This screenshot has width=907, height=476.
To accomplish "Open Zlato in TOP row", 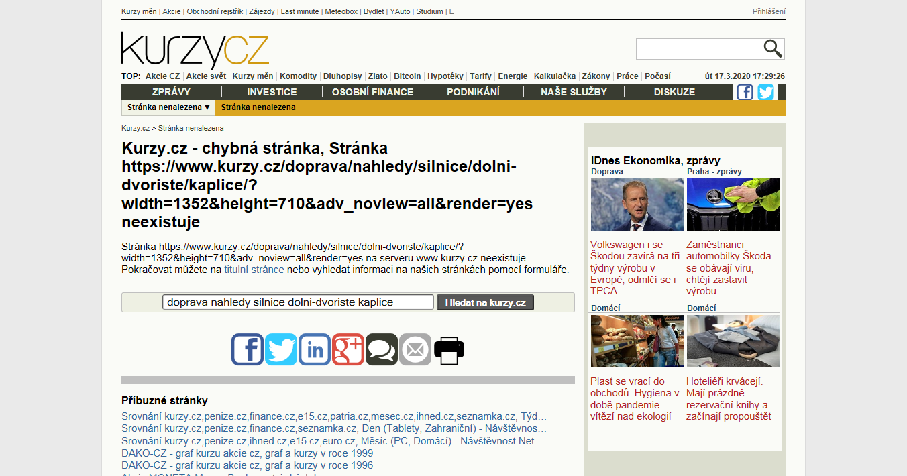I will [378, 76].
